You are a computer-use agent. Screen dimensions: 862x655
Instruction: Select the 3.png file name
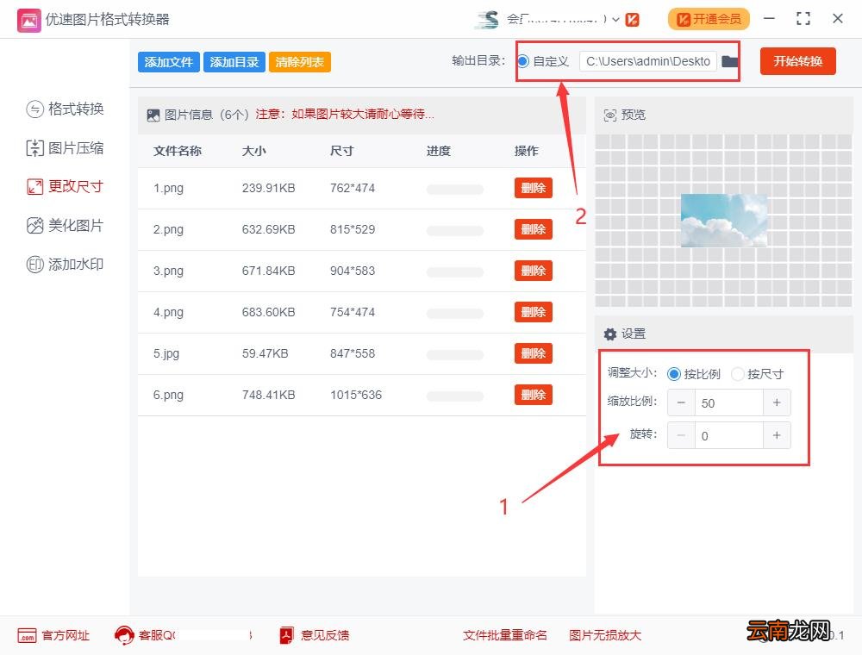[x=168, y=271]
